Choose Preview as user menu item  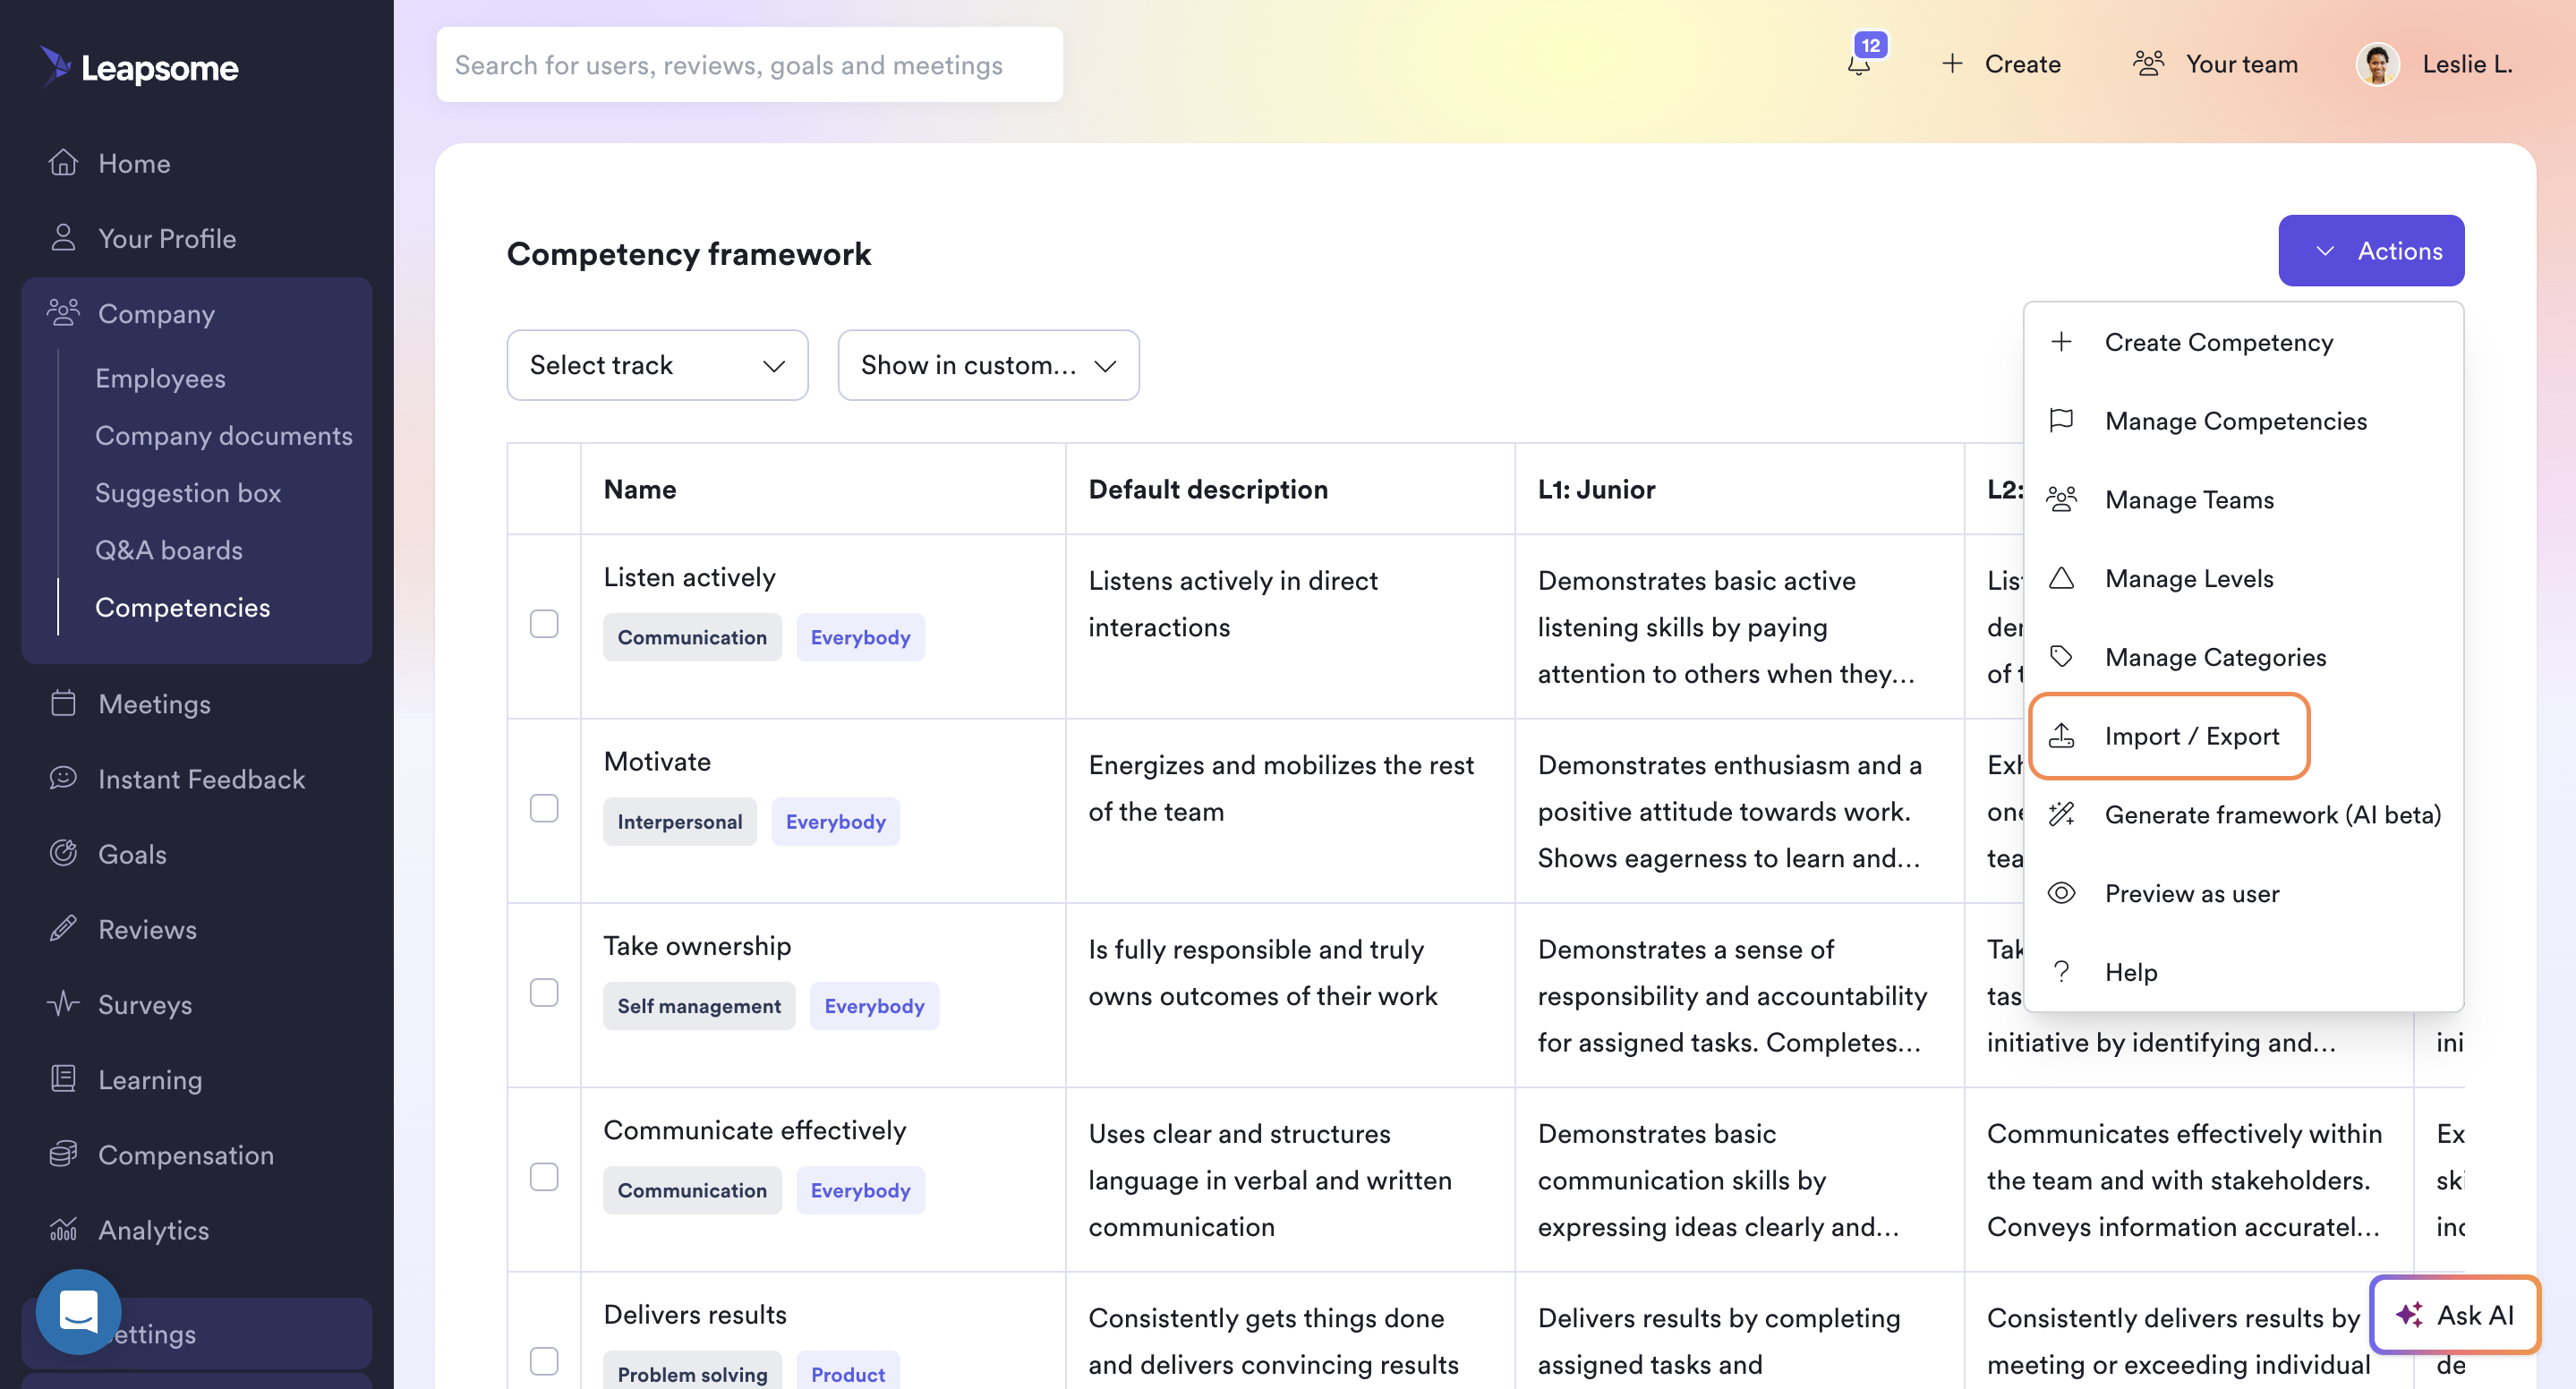[x=2242, y=892]
